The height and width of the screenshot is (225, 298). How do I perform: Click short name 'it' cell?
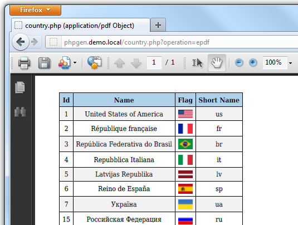219,160
